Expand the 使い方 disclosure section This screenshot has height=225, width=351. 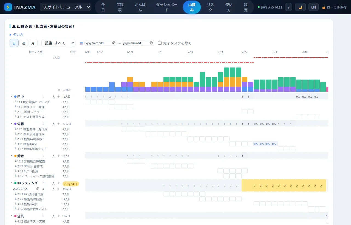16,35
